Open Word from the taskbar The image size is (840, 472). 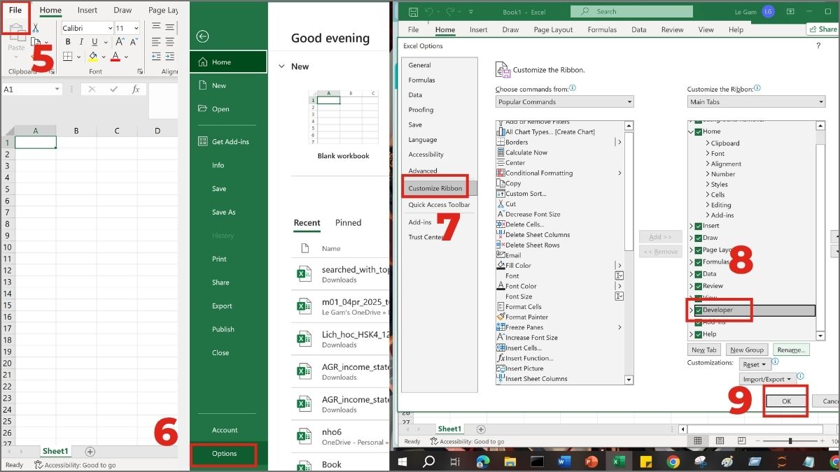(x=566, y=462)
